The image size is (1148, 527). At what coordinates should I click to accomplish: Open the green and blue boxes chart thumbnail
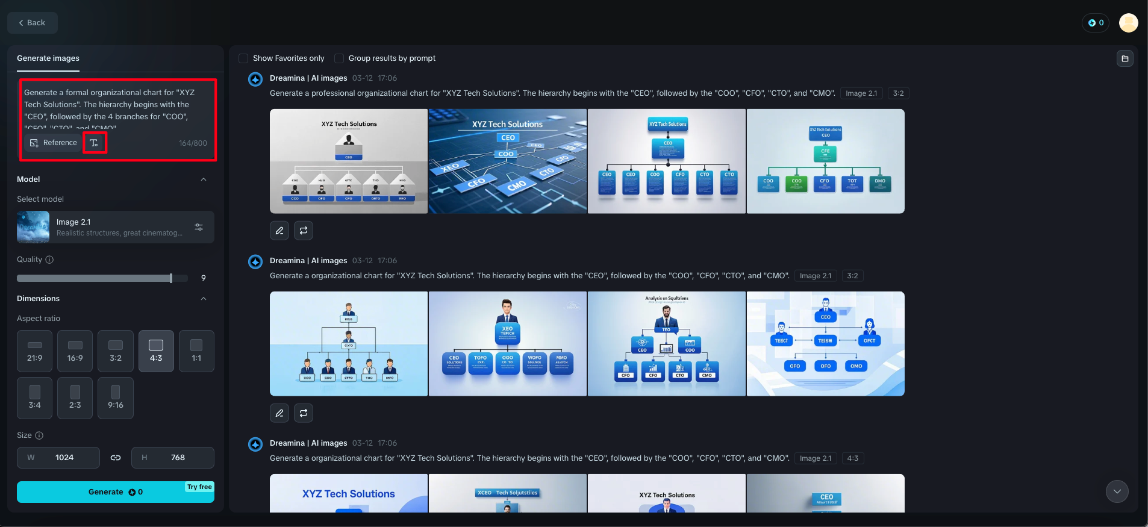tap(826, 161)
